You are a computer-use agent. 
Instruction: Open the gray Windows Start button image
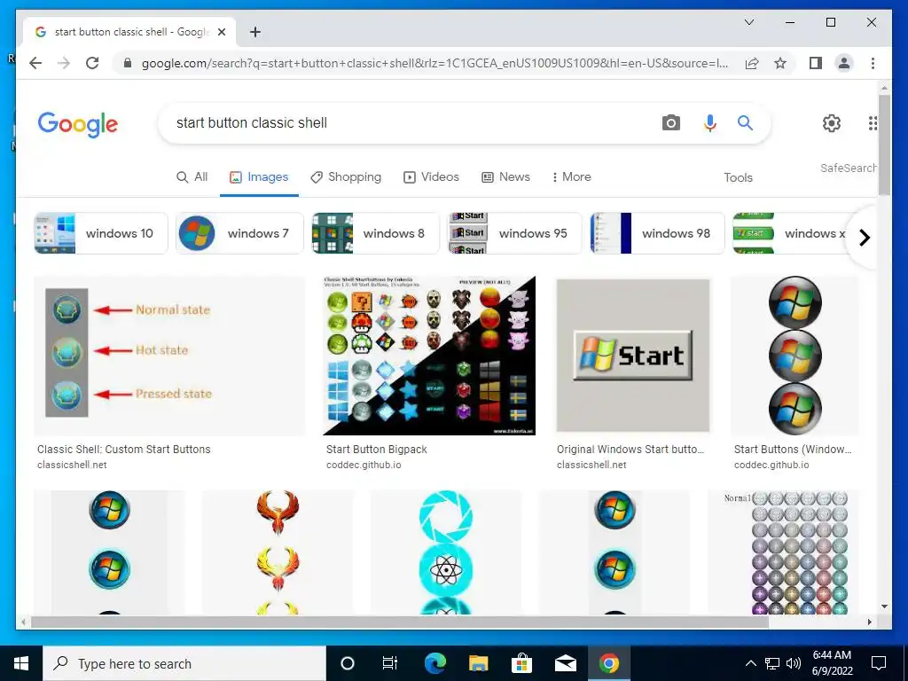tap(633, 356)
